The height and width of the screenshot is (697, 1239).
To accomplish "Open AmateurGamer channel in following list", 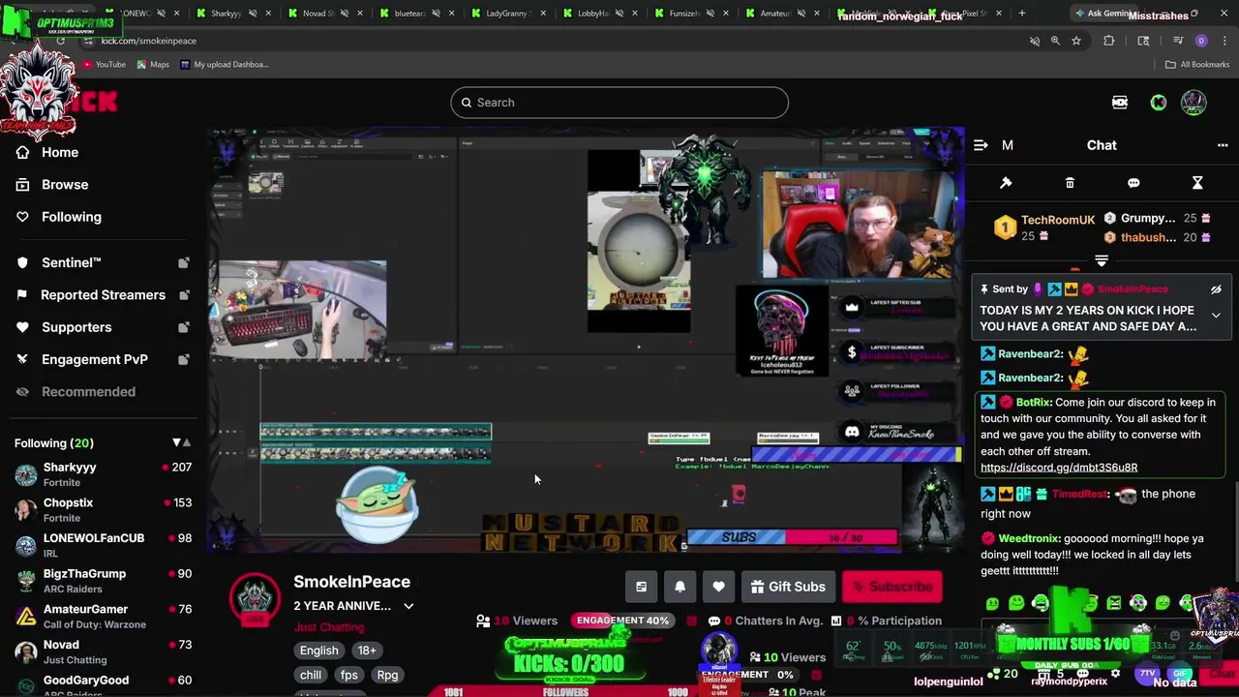I will [102, 617].
